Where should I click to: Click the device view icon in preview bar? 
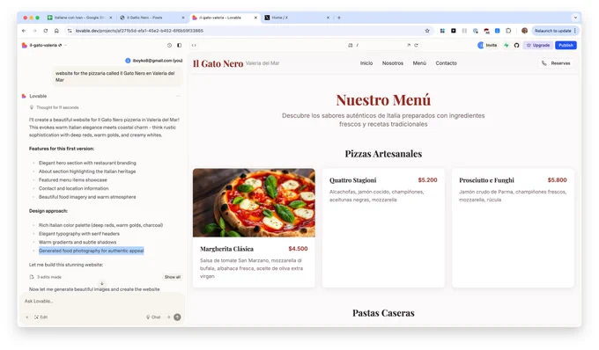351,45
